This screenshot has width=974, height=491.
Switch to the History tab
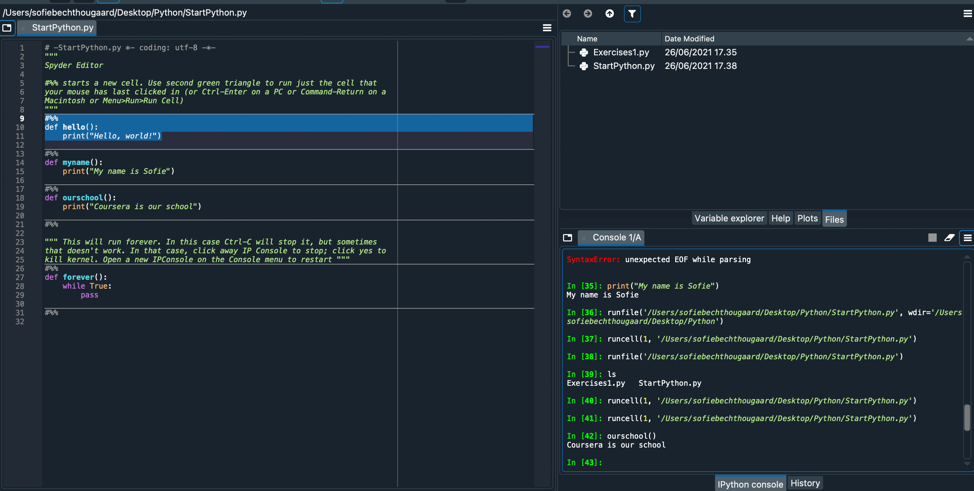(805, 483)
